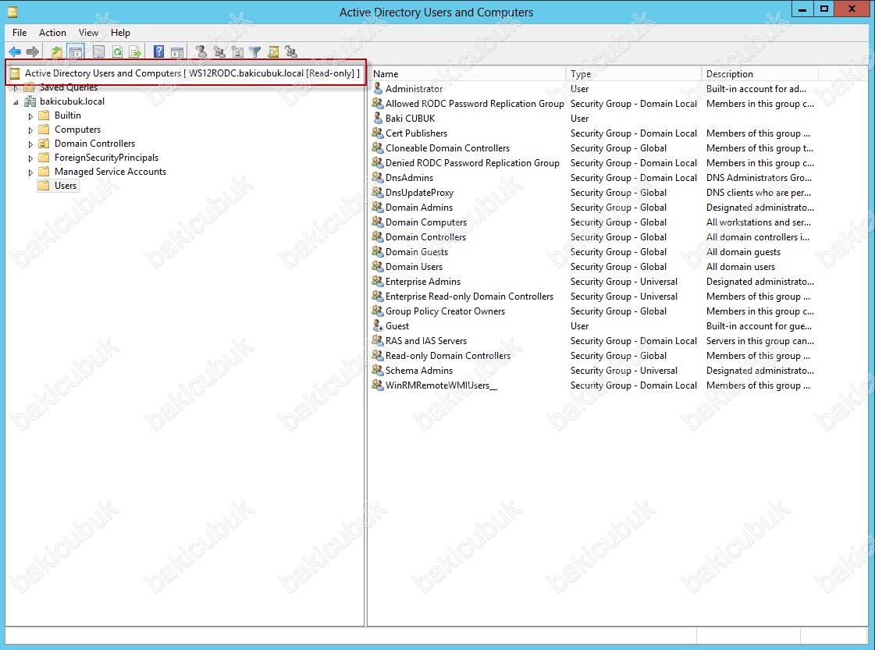Click the Find objects toolbar icon
Viewport: 875px width, 650px height.
coord(273,52)
